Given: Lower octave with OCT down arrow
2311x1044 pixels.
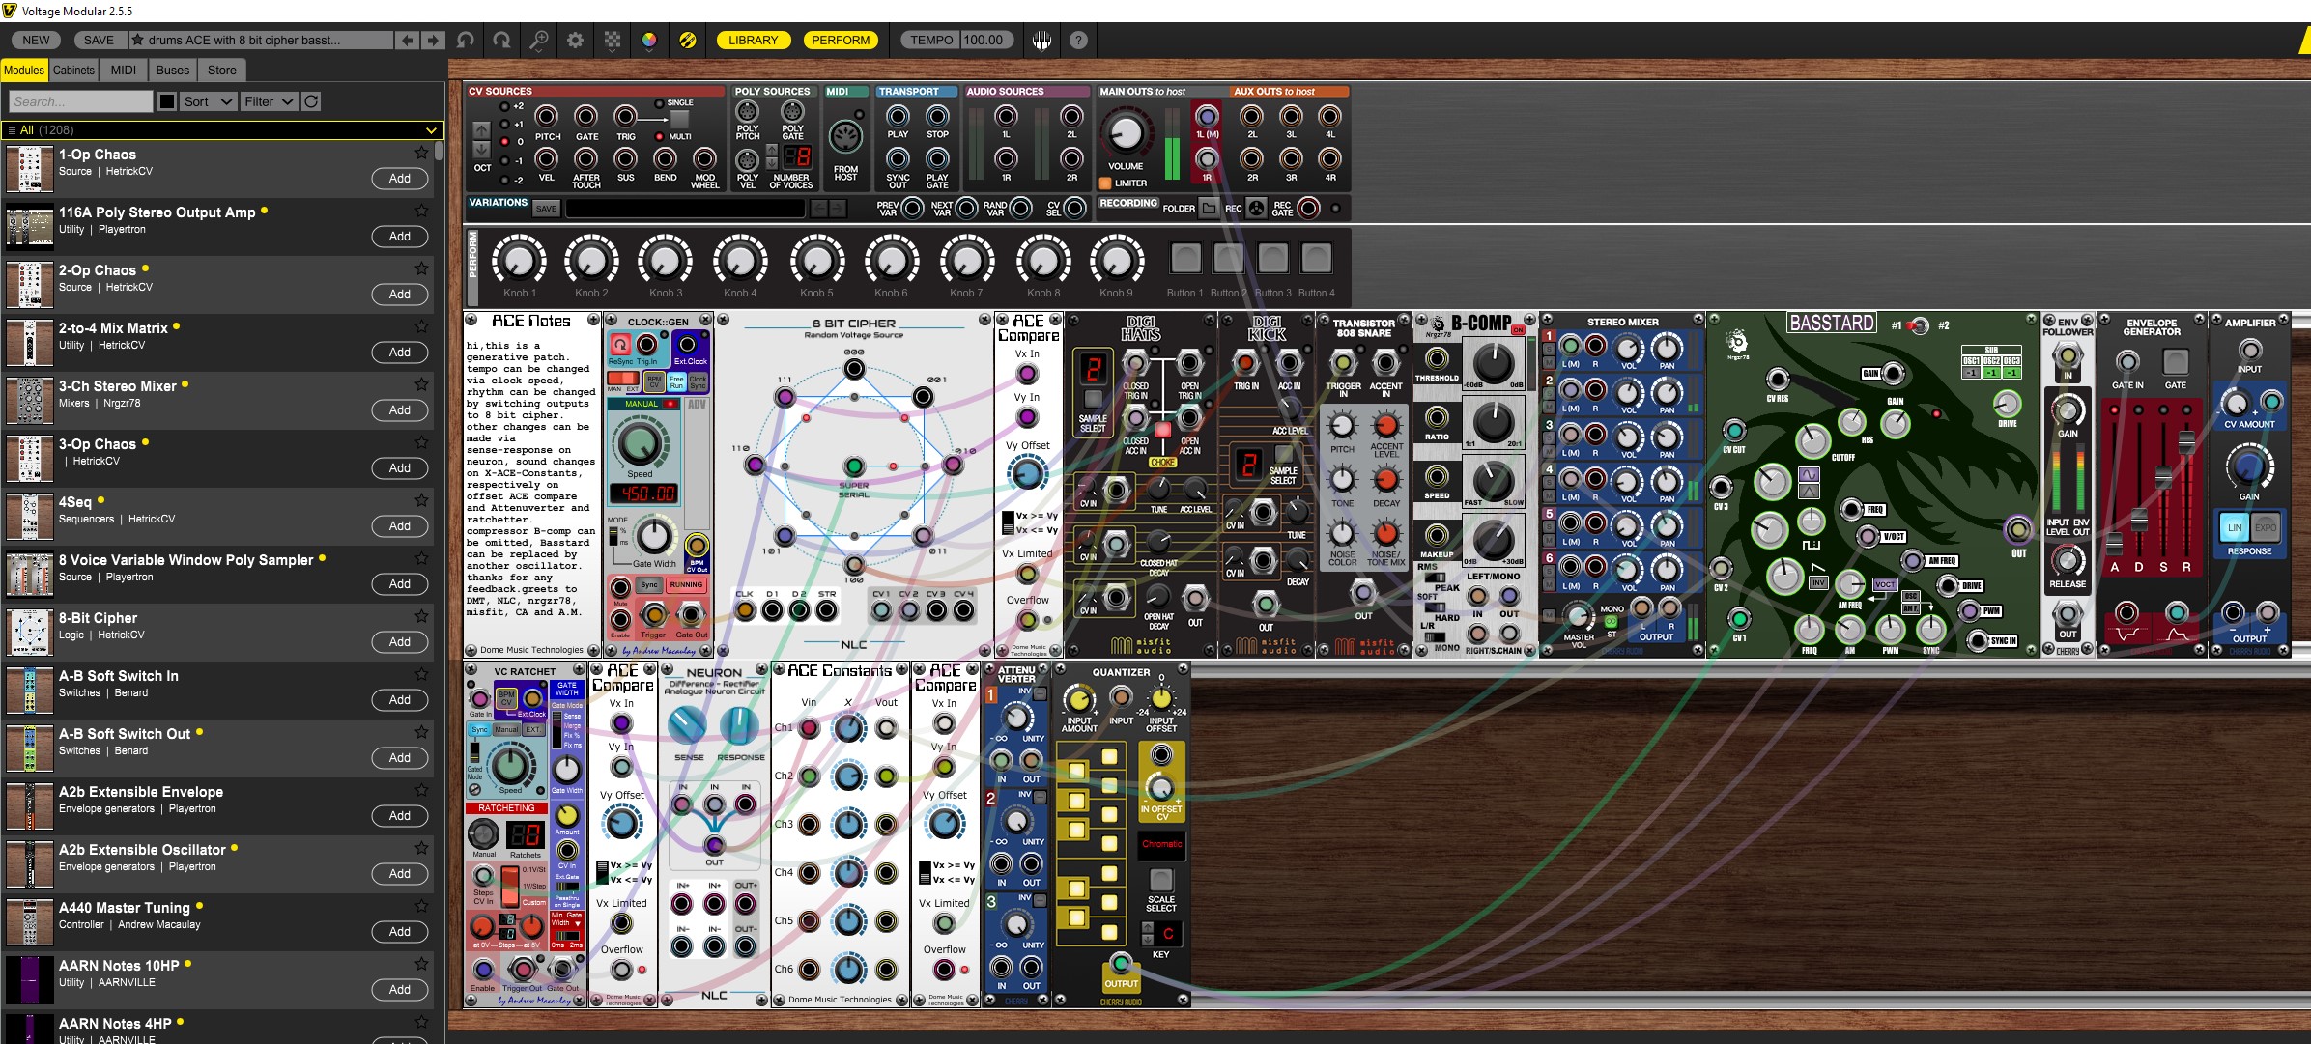Looking at the screenshot, I should pyautogui.click(x=481, y=150).
